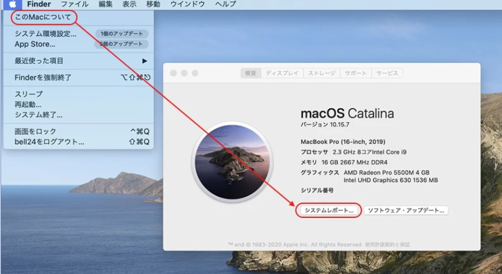Open the 使用許諾契約と保証 link

click(x=387, y=245)
